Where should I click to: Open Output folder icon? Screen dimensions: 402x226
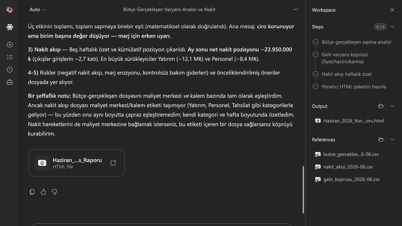coord(381,106)
